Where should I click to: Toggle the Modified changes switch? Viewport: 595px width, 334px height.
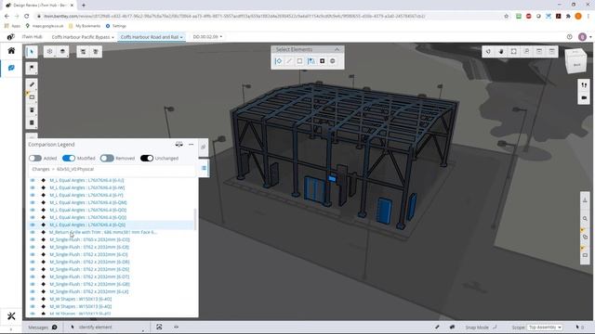(69, 159)
